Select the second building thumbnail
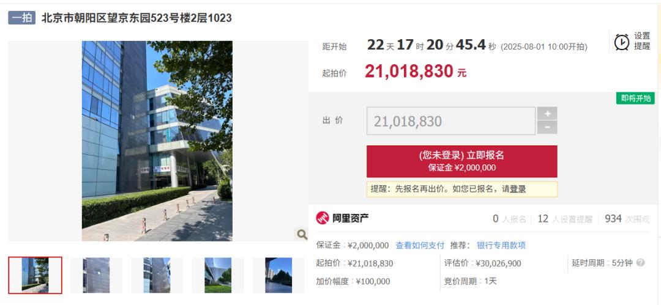Screen dimensions: 661x305 (x=96, y=275)
